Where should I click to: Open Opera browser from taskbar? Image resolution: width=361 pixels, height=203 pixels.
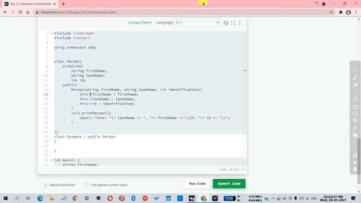[110, 198]
